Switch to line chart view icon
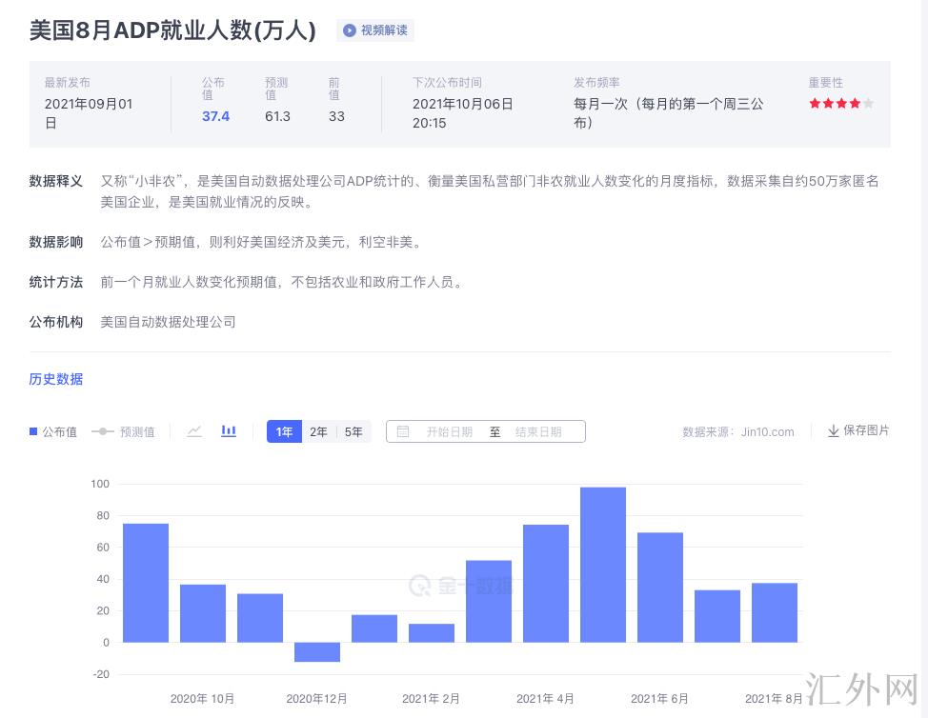Screen dimensions: 928x718 [x=194, y=431]
